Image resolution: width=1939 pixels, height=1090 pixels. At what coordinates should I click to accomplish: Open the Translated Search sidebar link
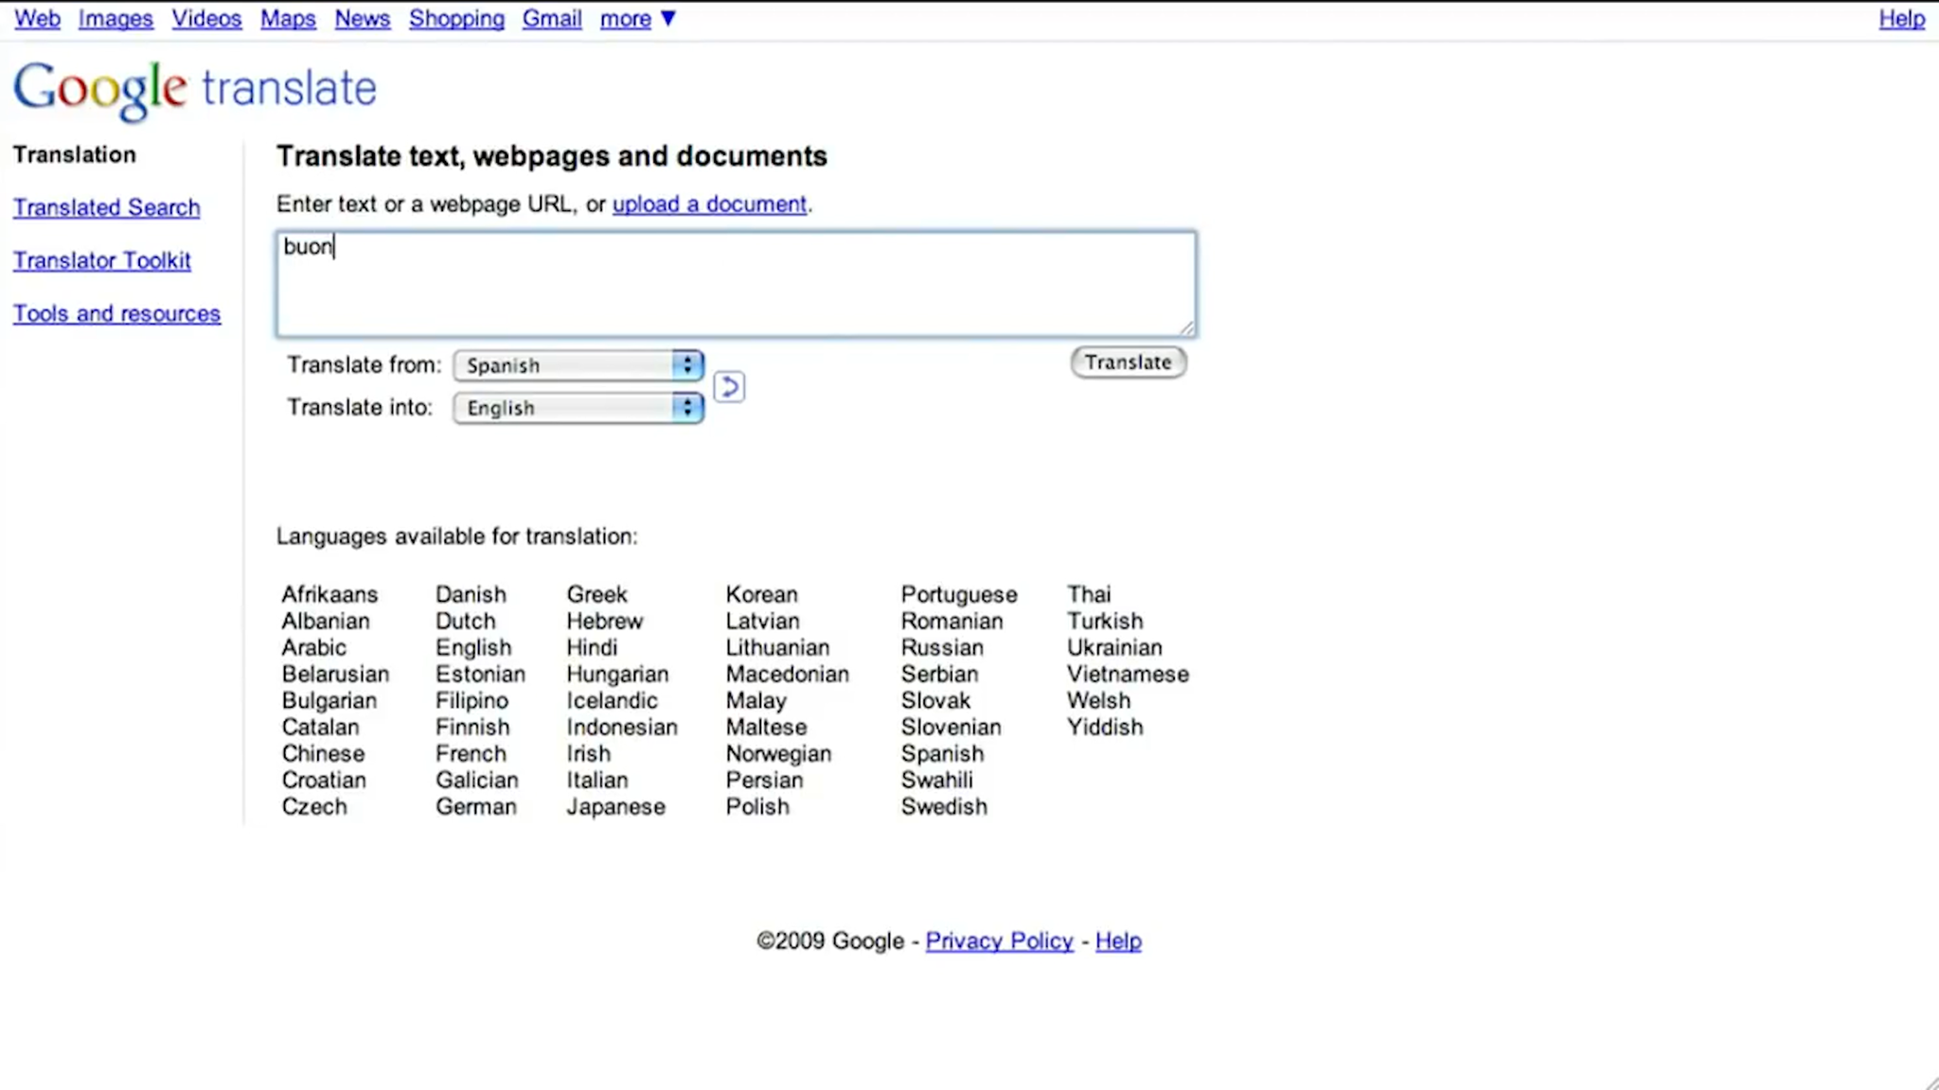107,207
